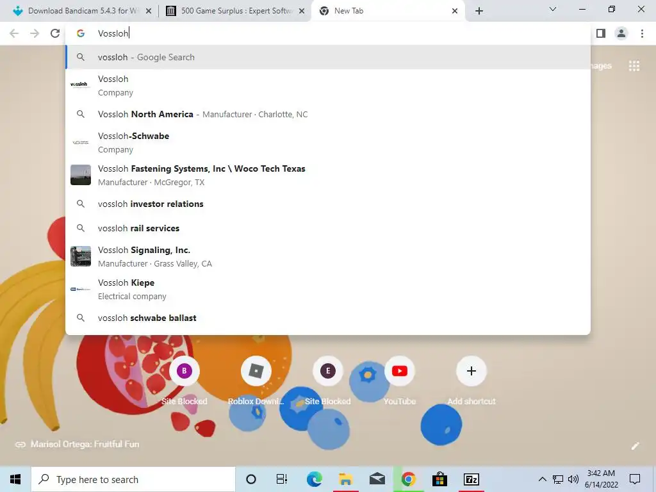Expand the tab search chevron
Viewport: 656px width, 492px height.
[x=553, y=9]
